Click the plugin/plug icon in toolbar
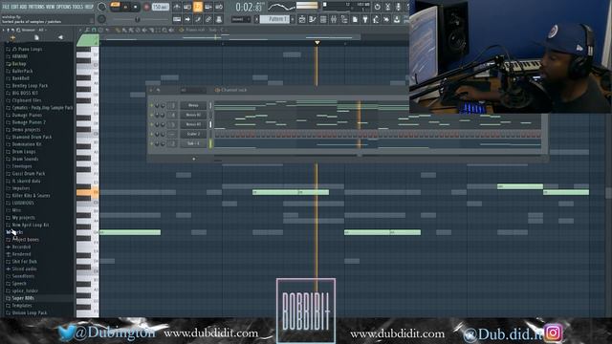Screen dimensions: 612x344 (365, 19)
